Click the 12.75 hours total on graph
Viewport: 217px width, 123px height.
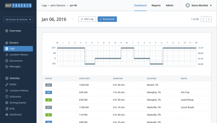[201, 48]
